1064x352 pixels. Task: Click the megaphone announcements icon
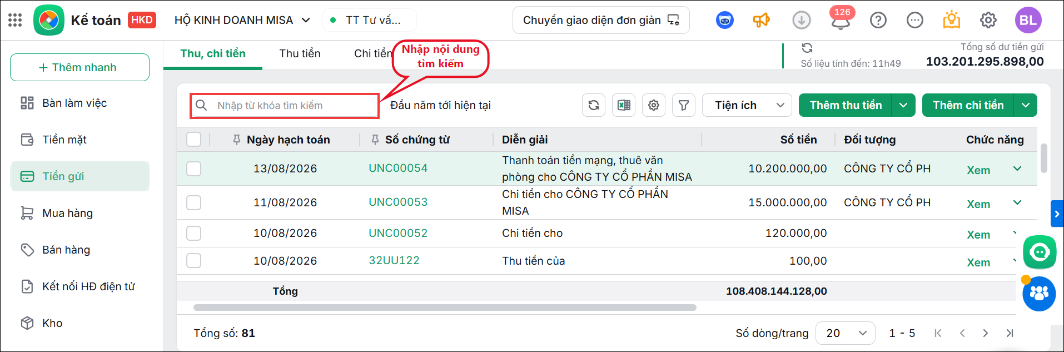pyautogui.click(x=761, y=20)
